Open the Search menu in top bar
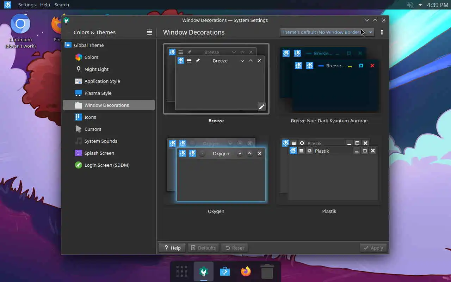The height and width of the screenshot is (282, 451). pyautogui.click(x=62, y=5)
